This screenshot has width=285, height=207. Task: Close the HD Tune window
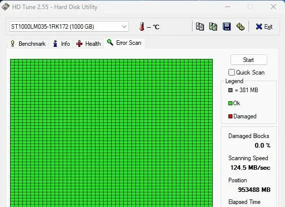273,7
